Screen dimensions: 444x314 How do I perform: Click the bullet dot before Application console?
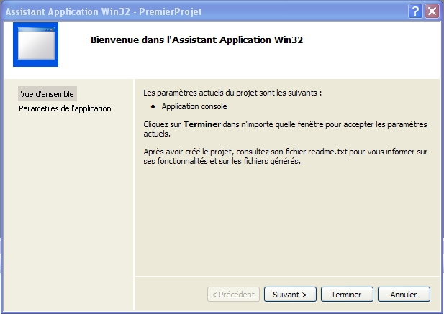pyautogui.click(x=153, y=107)
